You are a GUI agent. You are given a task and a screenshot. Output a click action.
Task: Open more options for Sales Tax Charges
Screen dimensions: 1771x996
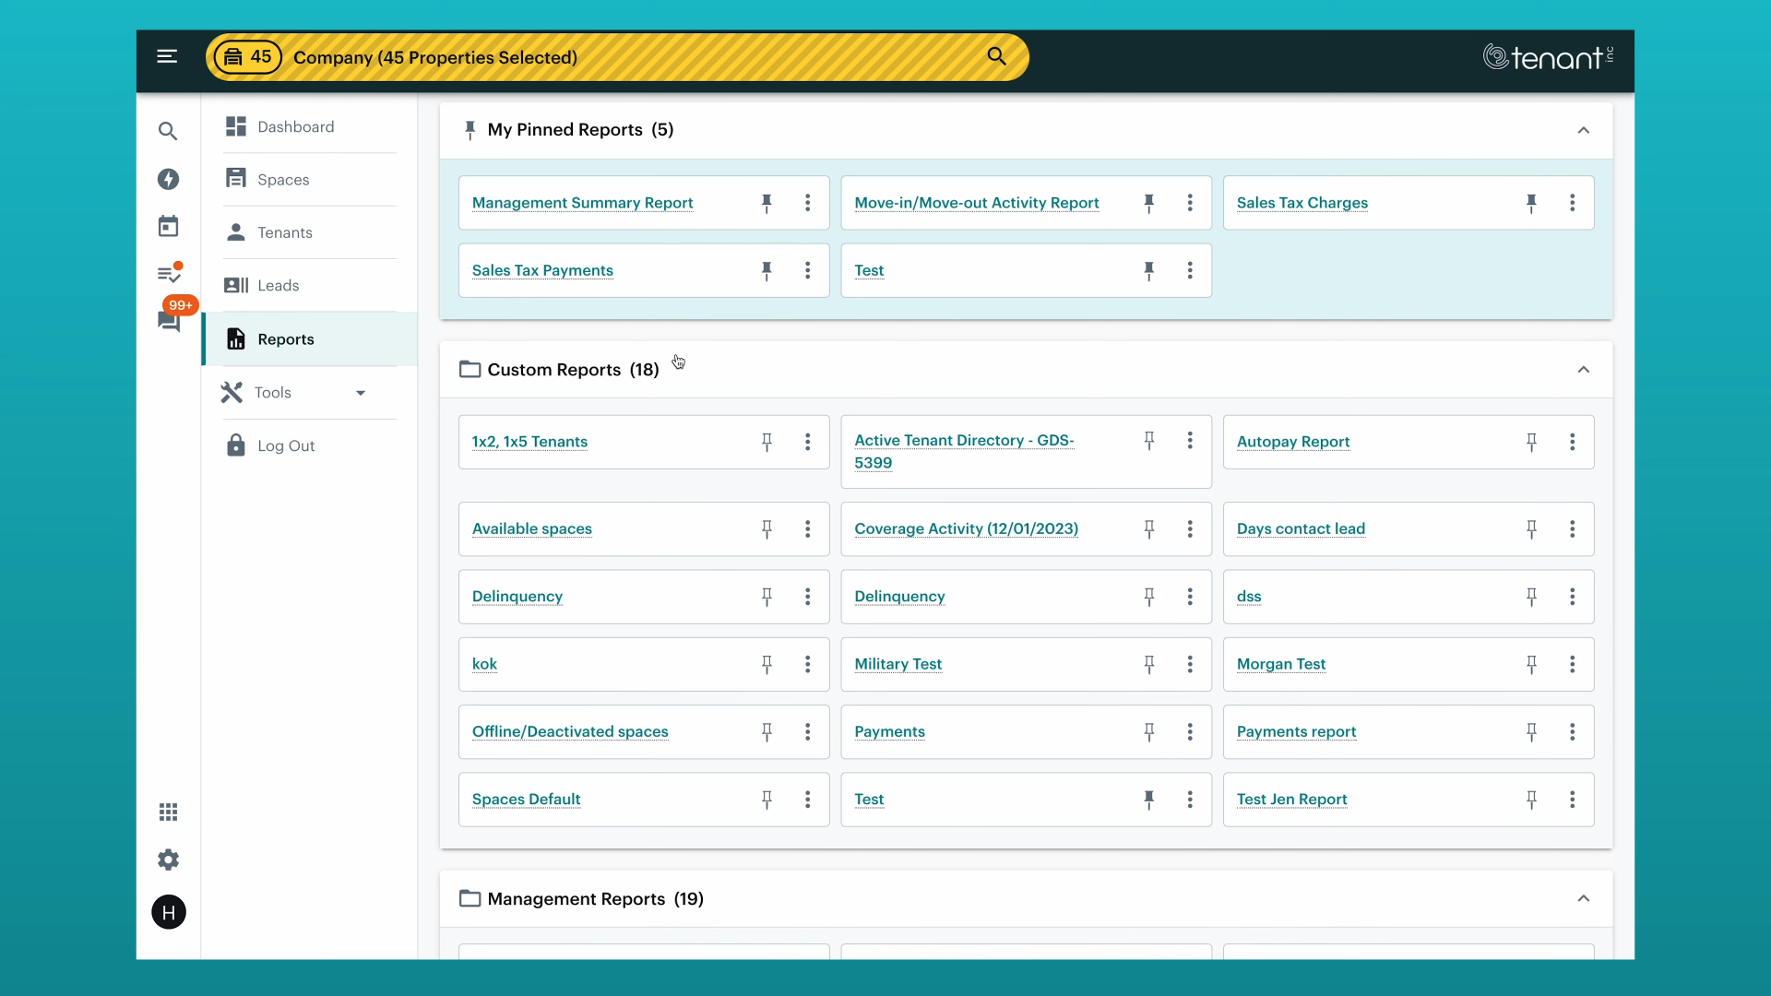click(x=1573, y=203)
